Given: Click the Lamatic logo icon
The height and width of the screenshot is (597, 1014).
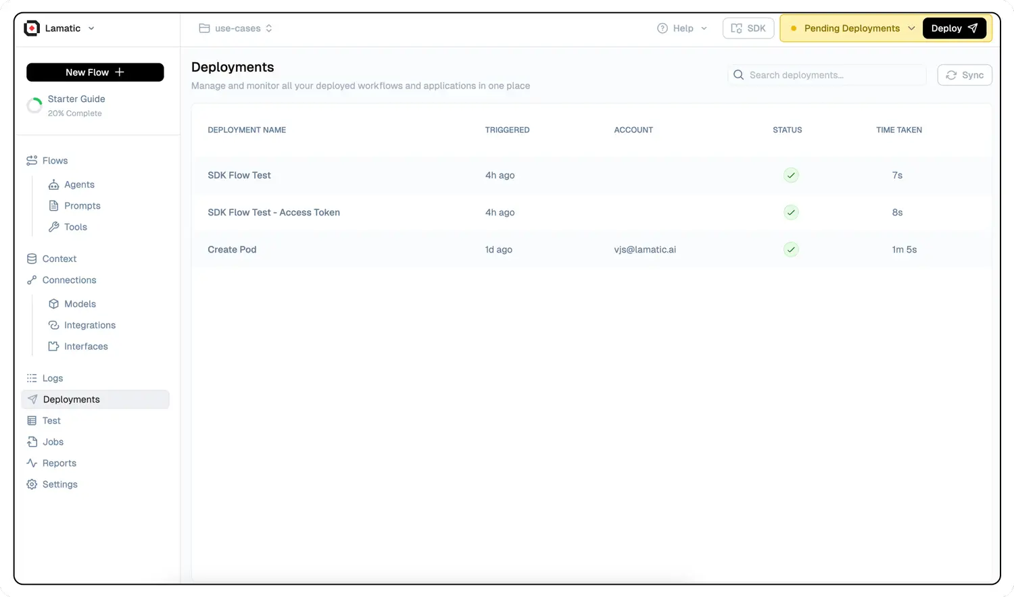Looking at the screenshot, I should click(32, 28).
